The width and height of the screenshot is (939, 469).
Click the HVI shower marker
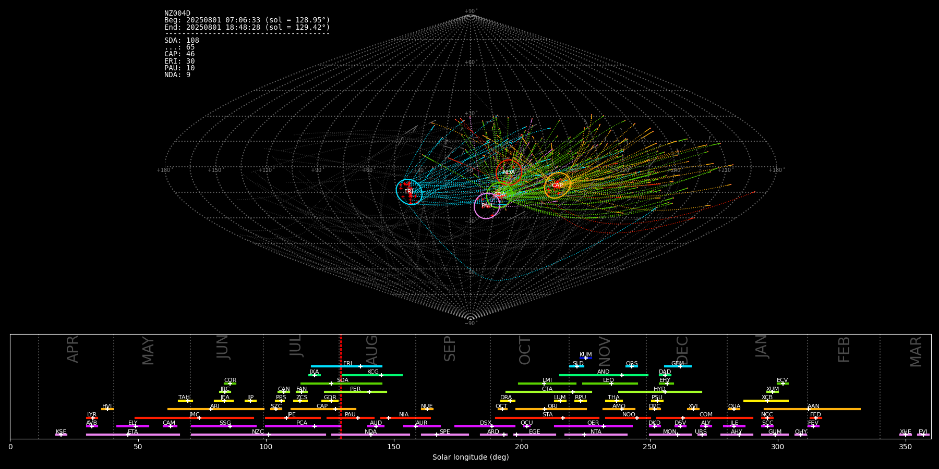click(107, 409)
